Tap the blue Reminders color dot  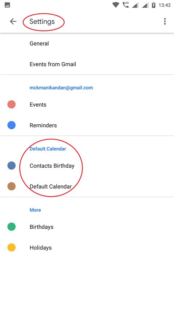point(11,125)
